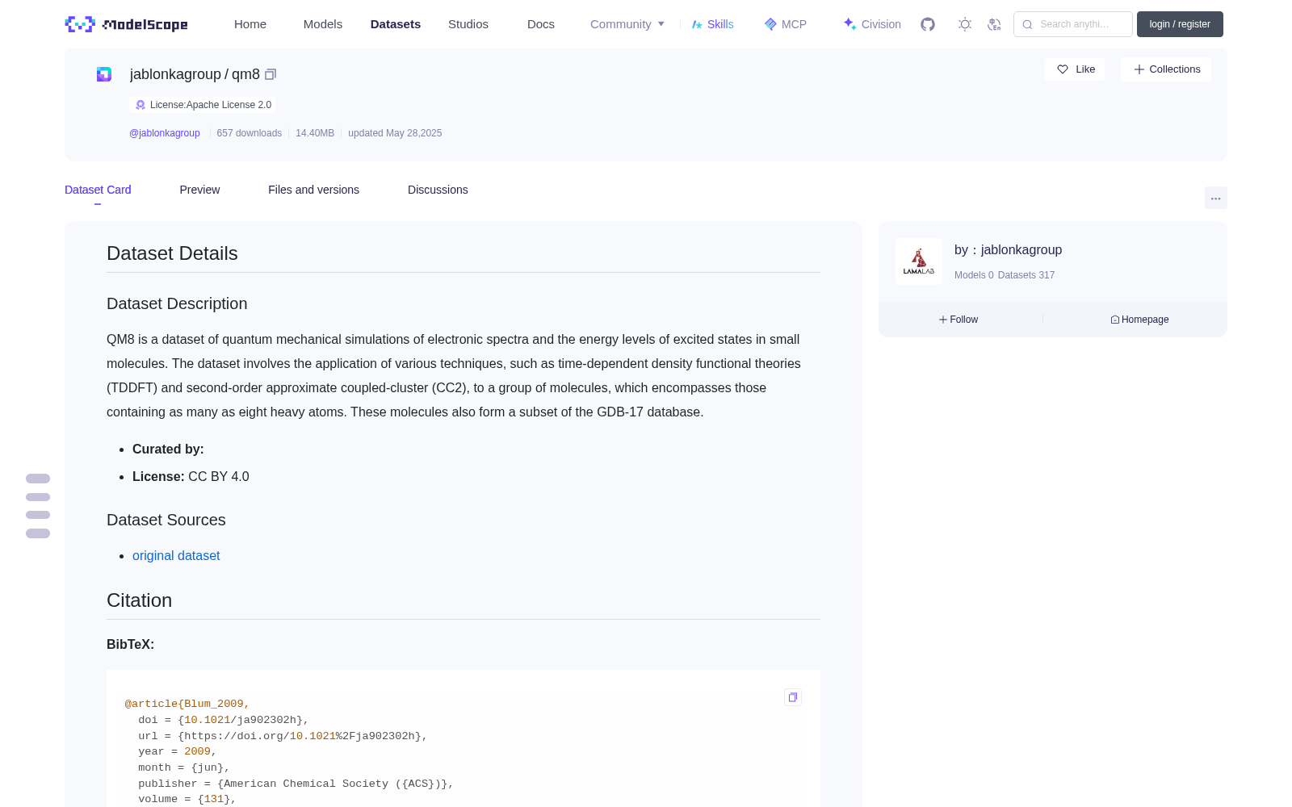The height and width of the screenshot is (807, 1292).
Task: Follow jablonkagroup
Action: (x=959, y=320)
